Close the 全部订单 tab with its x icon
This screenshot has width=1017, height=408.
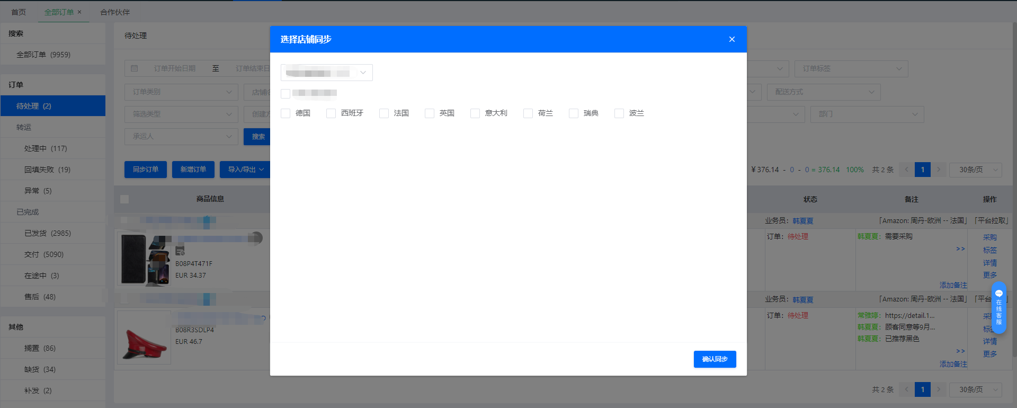pos(79,12)
